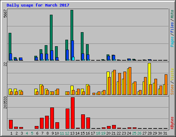Click green weekend day label 4
The image size is (176, 137).
tap(27, 133)
